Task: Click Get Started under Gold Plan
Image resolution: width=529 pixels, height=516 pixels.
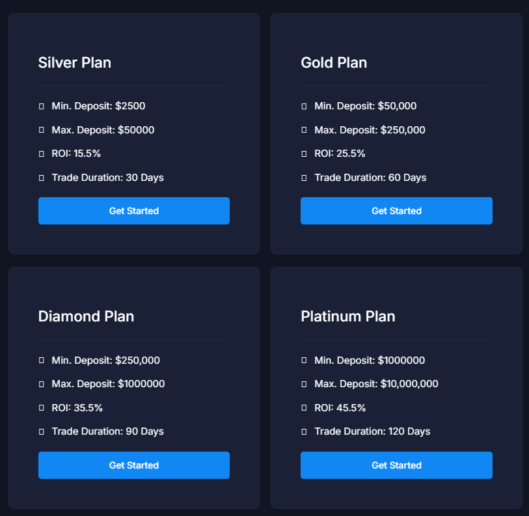Action: point(396,211)
